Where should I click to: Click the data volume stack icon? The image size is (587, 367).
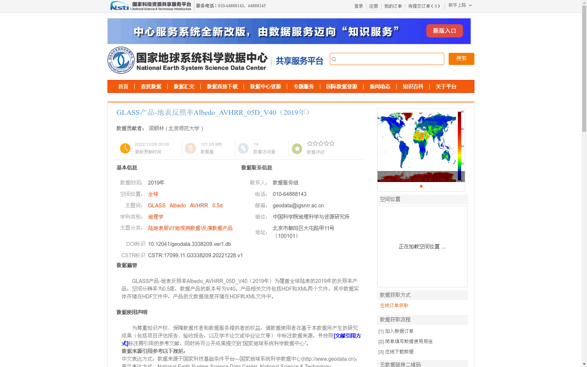[190, 148]
